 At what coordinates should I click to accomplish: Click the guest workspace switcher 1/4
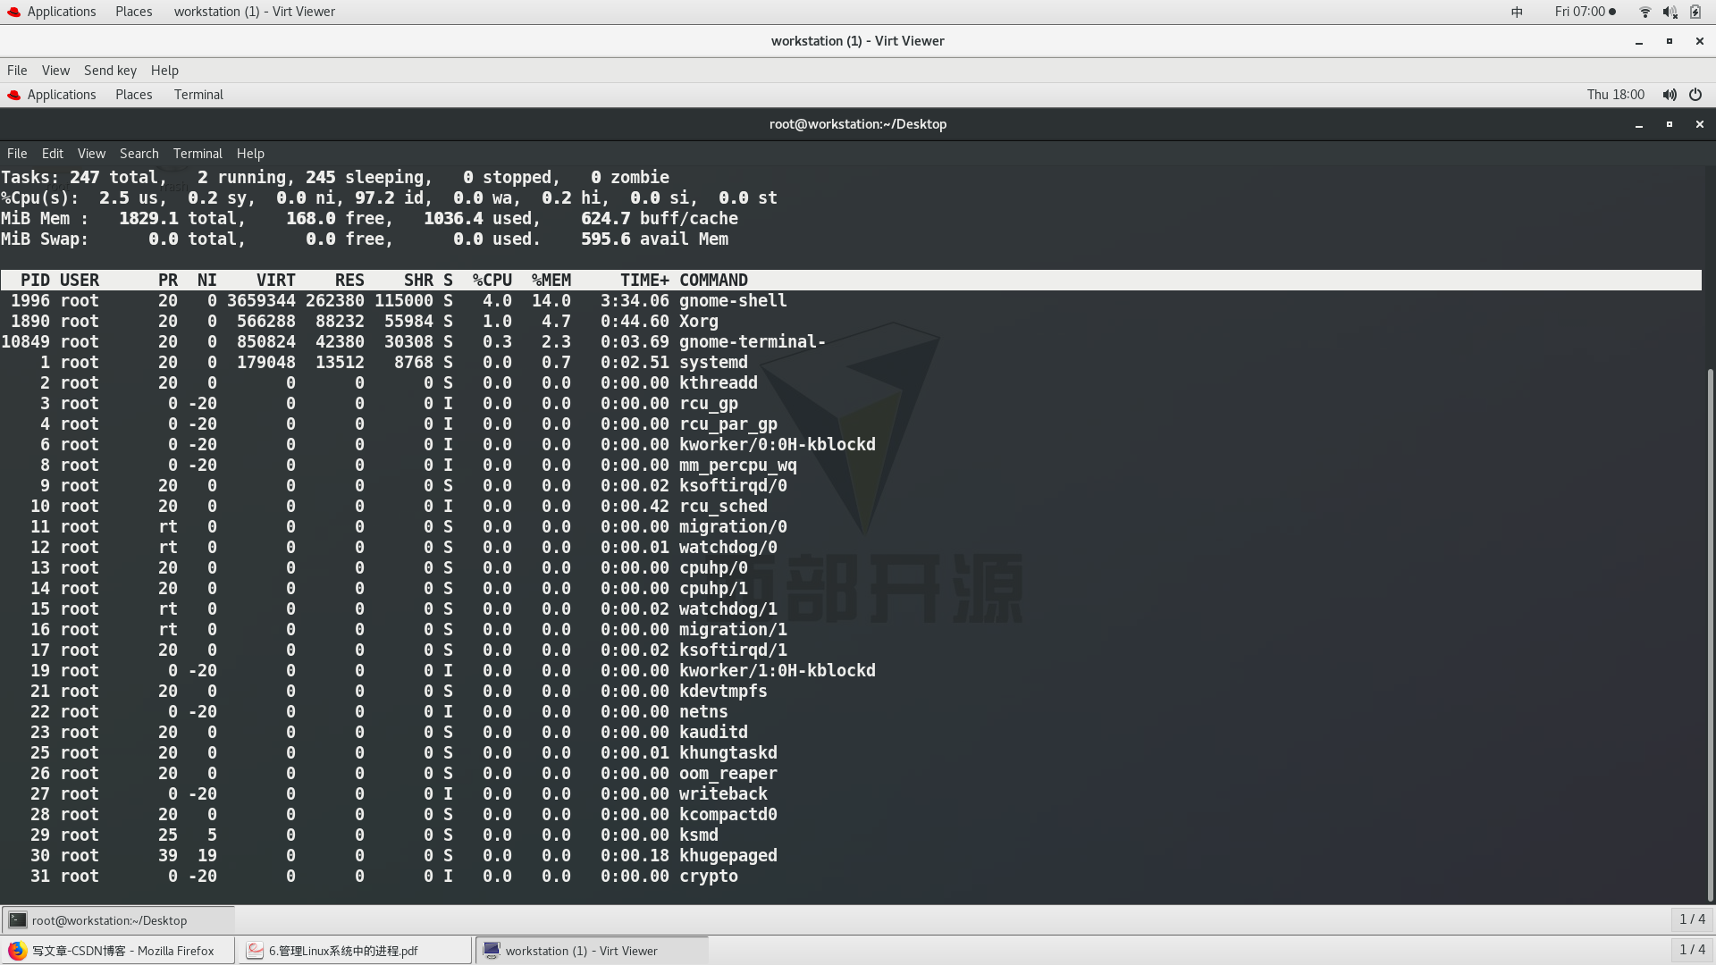(1692, 919)
